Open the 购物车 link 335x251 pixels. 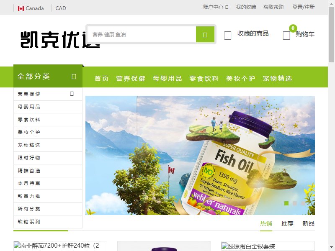[305, 34]
